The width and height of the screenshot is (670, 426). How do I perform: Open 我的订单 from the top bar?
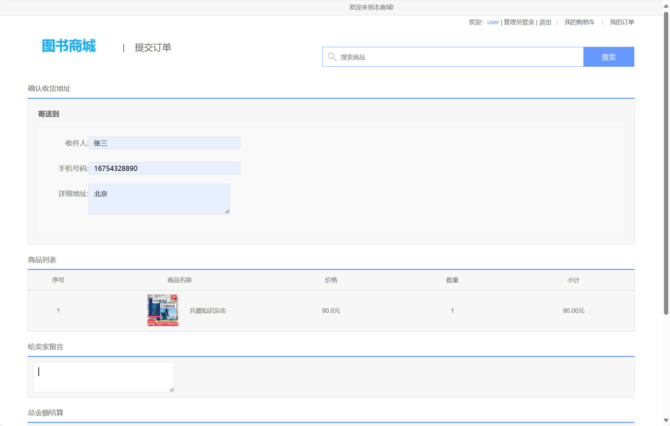621,22
